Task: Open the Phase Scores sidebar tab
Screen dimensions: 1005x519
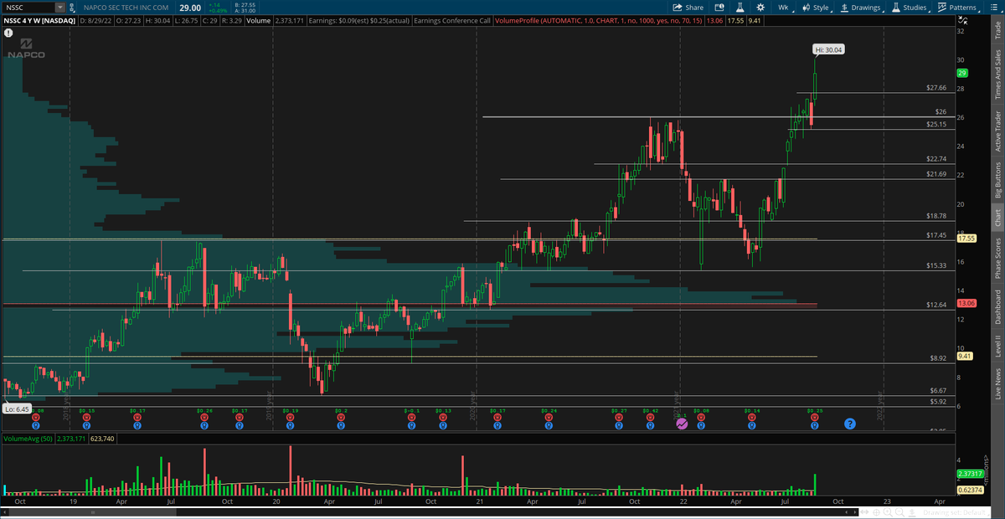Action: (997, 257)
